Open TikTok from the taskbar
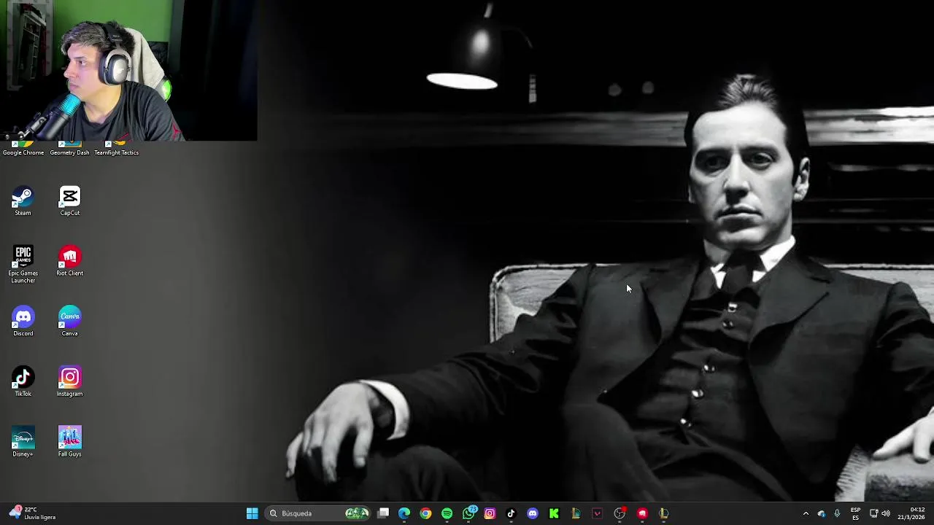The width and height of the screenshot is (934, 525). (511, 513)
